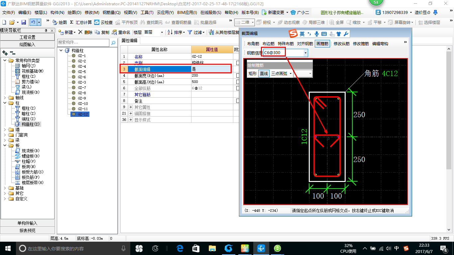This screenshot has width=454, height=255.
Task: Open the 文件(F) menu
Action: pos(9,13)
